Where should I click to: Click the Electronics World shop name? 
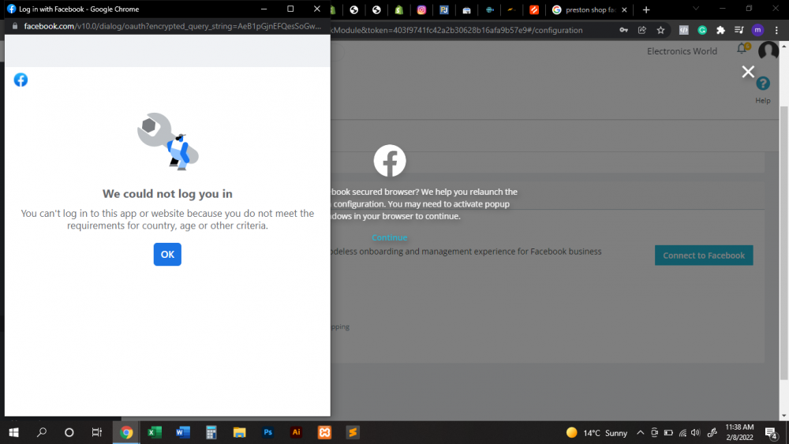point(682,51)
